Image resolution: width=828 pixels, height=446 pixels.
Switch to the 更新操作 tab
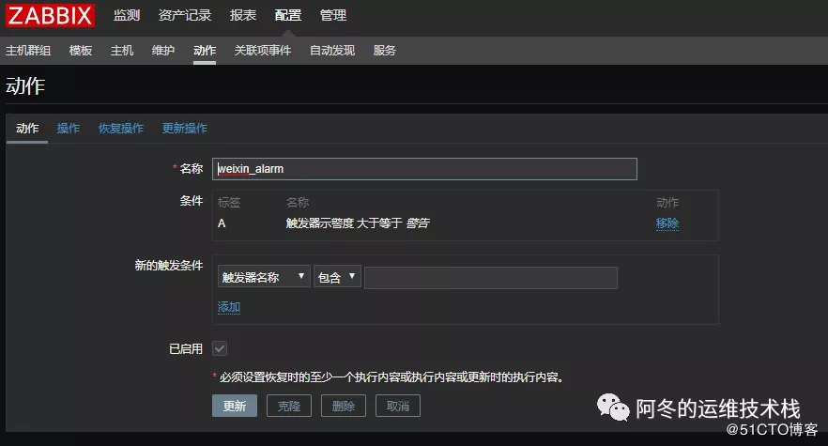click(x=185, y=129)
